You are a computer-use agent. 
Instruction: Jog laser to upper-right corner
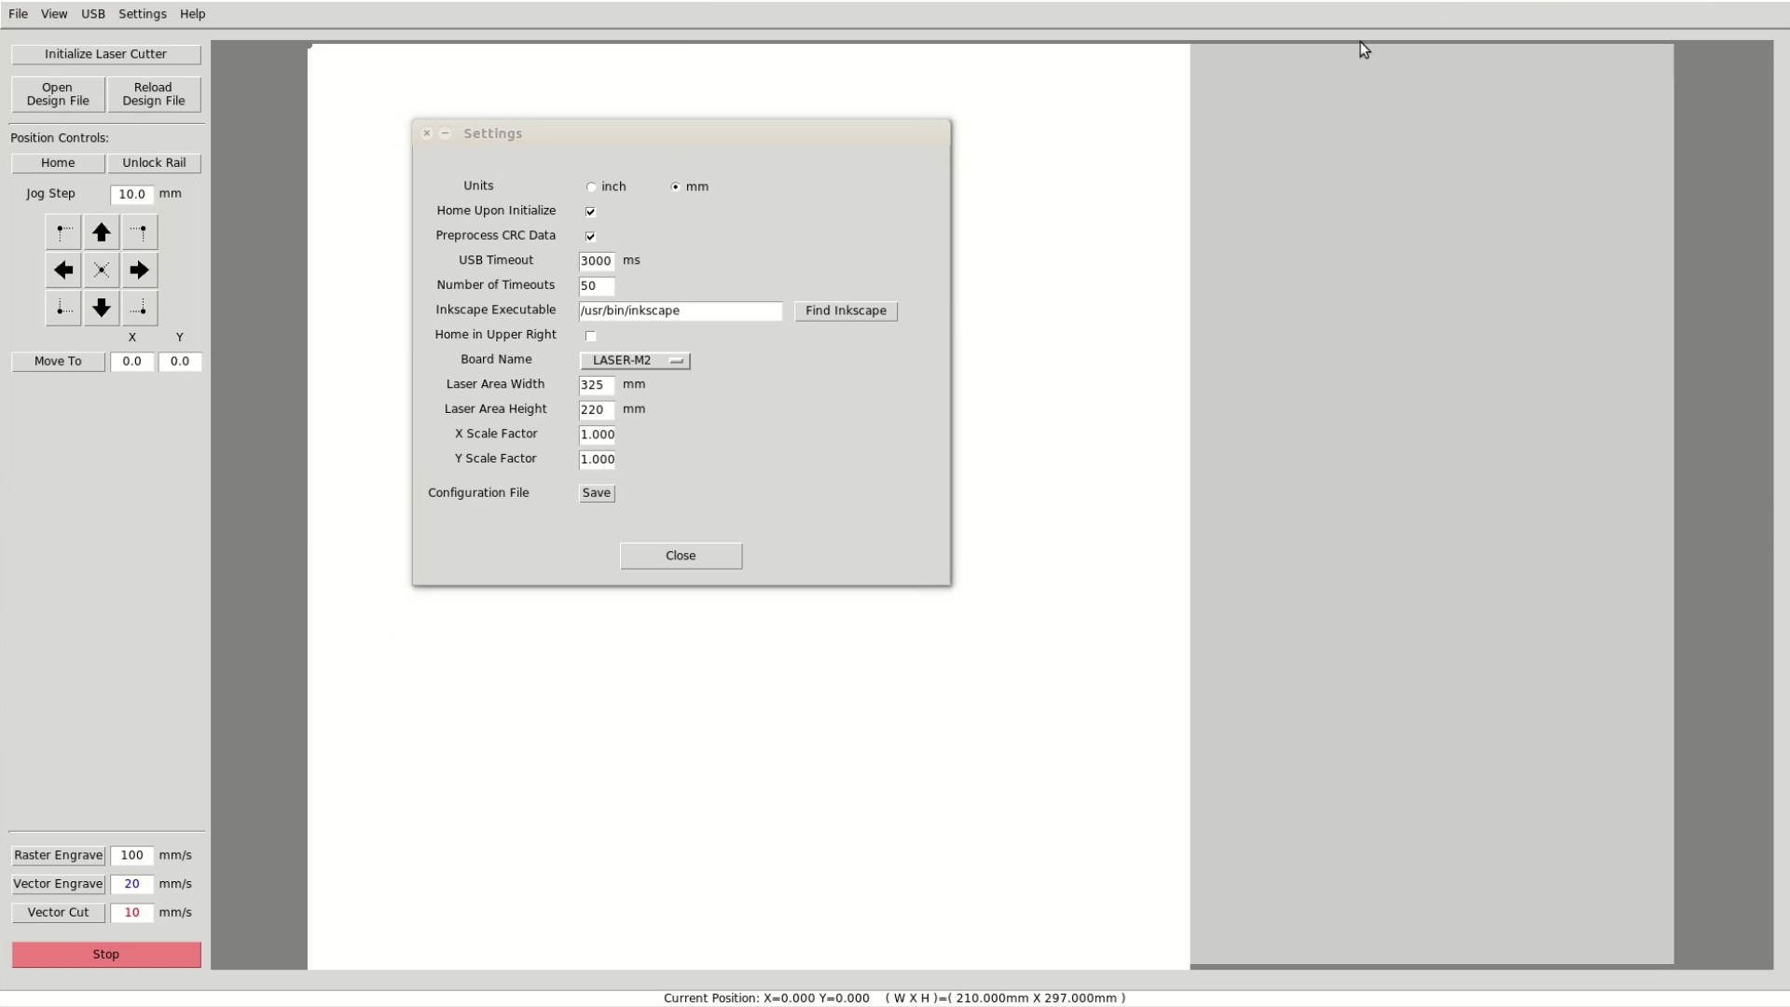[x=140, y=232]
